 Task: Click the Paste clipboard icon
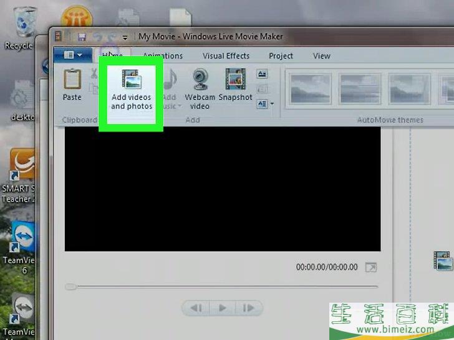(x=72, y=78)
